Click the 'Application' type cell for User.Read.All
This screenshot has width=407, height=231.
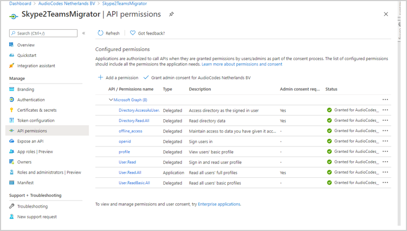[173, 172]
